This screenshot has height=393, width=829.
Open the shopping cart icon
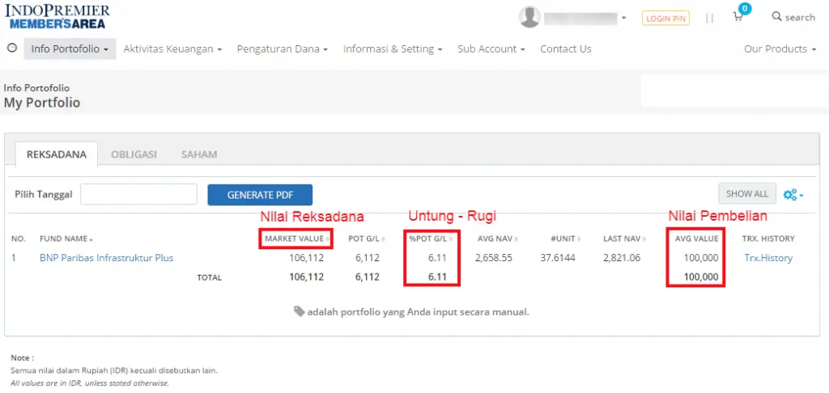click(x=738, y=16)
